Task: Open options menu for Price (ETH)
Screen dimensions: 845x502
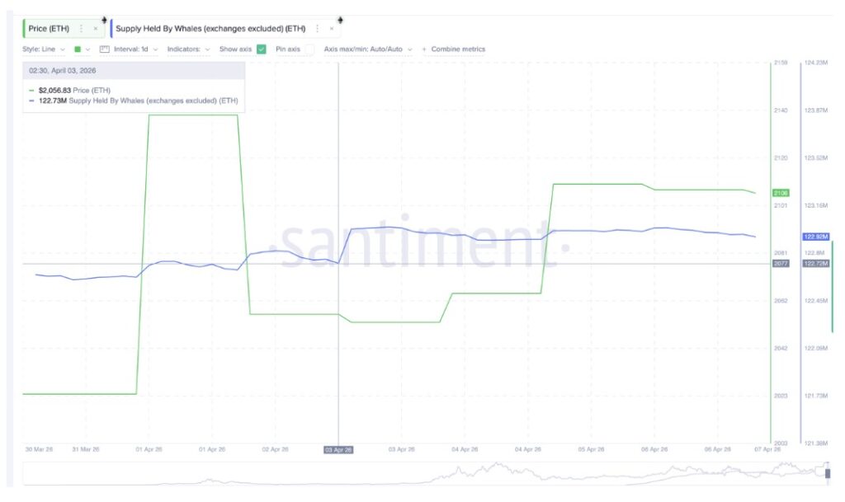Action: point(81,29)
